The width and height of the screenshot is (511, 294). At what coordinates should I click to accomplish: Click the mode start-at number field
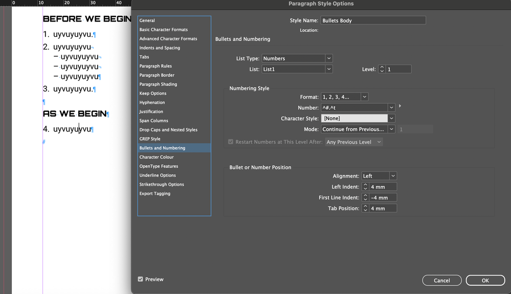tap(415, 129)
